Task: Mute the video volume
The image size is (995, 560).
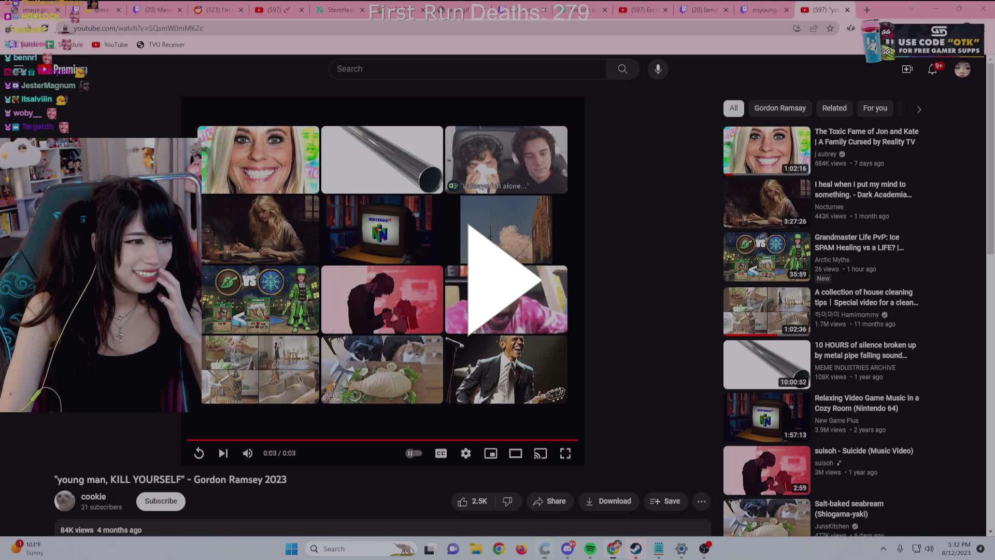Action: 248,453
